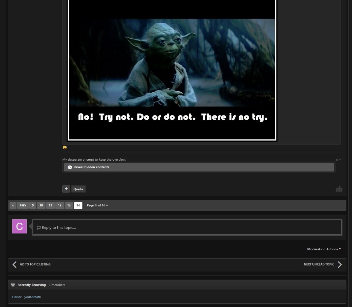Open page 9 of the topic
Image resolution: width=352 pixels, height=307 pixels.
click(x=33, y=205)
